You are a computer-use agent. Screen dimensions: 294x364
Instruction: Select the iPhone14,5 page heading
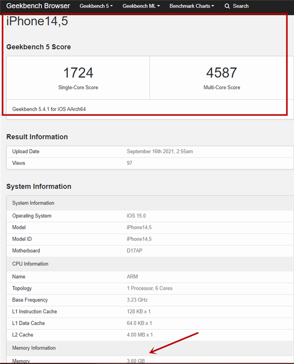click(37, 21)
